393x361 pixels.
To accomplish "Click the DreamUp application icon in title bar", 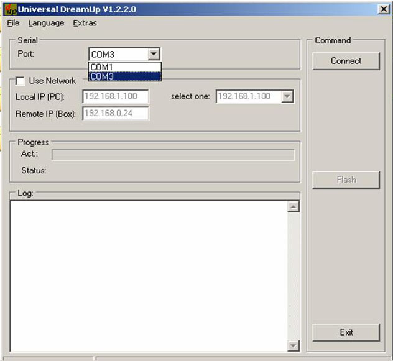I will pyautogui.click(x=11, y=9).
